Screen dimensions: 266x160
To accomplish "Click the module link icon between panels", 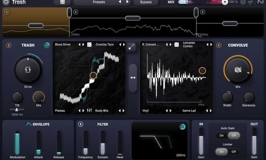I will (133, 47).
